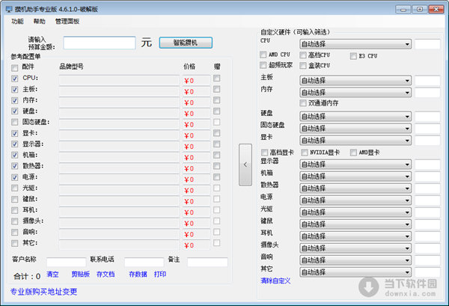The width and height of the screenshot is (449, 306).
Task: Enable the 光驱: row checkbox
Action: (x=15, y=189)
